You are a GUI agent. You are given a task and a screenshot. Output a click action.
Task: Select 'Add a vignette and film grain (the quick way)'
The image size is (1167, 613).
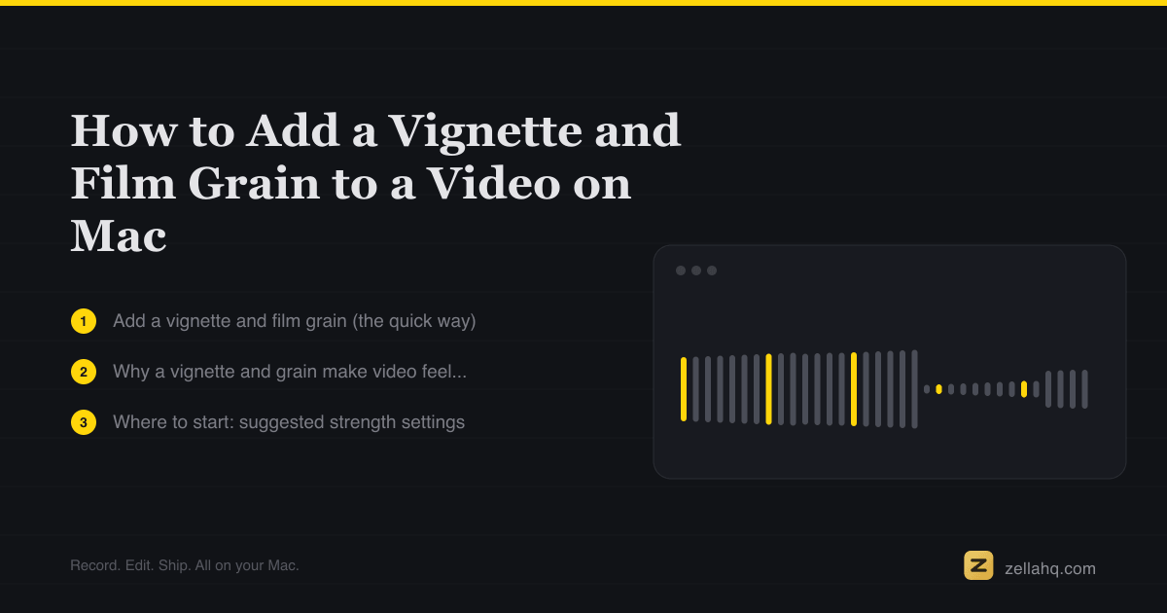(295, 321)
